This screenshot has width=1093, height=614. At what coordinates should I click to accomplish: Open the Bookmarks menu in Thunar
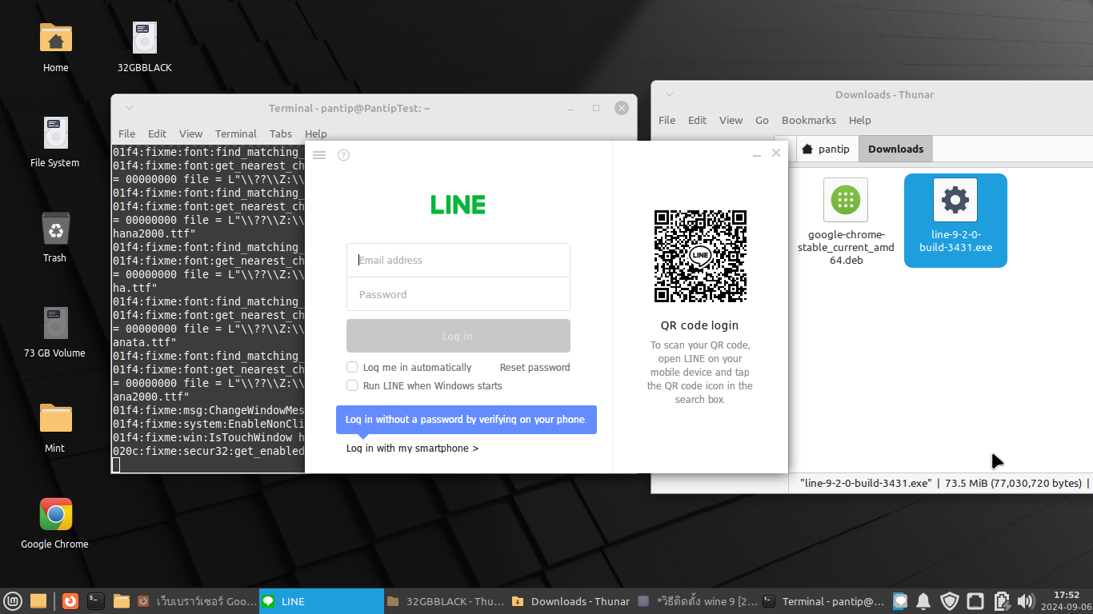808,120
